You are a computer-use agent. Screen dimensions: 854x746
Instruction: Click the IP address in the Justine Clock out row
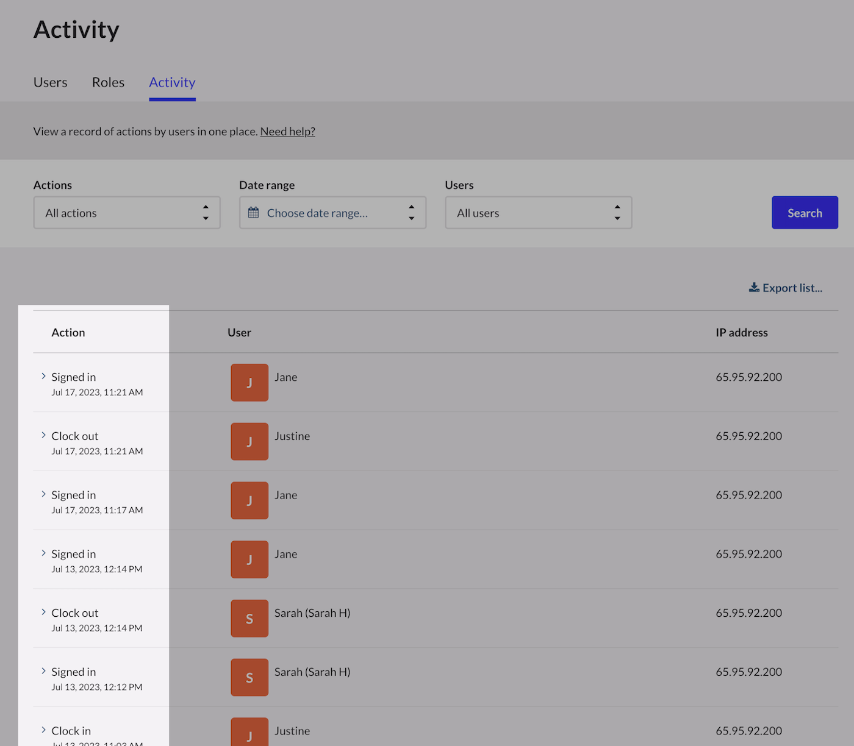pos(749,436)
